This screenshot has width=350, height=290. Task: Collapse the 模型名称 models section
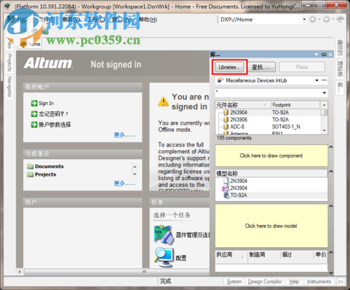point(331,172)
